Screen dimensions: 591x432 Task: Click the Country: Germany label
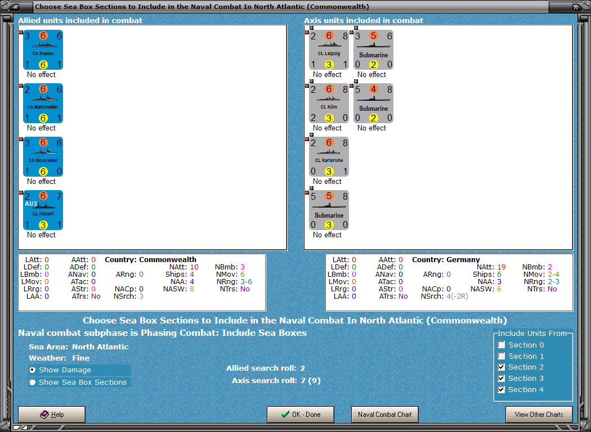446,259
